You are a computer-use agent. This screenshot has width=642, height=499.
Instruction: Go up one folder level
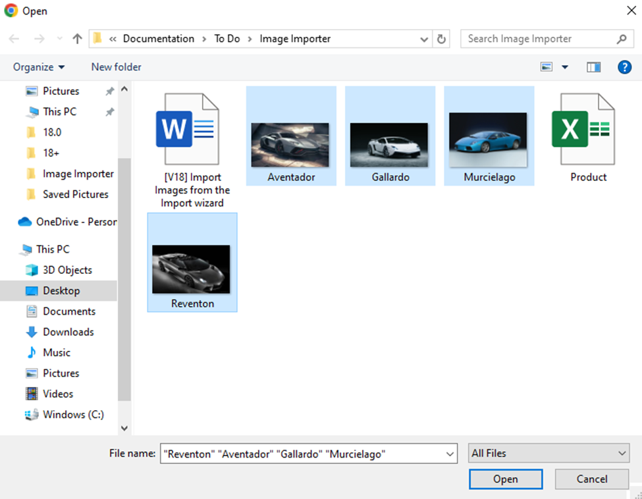coord(77,39)
